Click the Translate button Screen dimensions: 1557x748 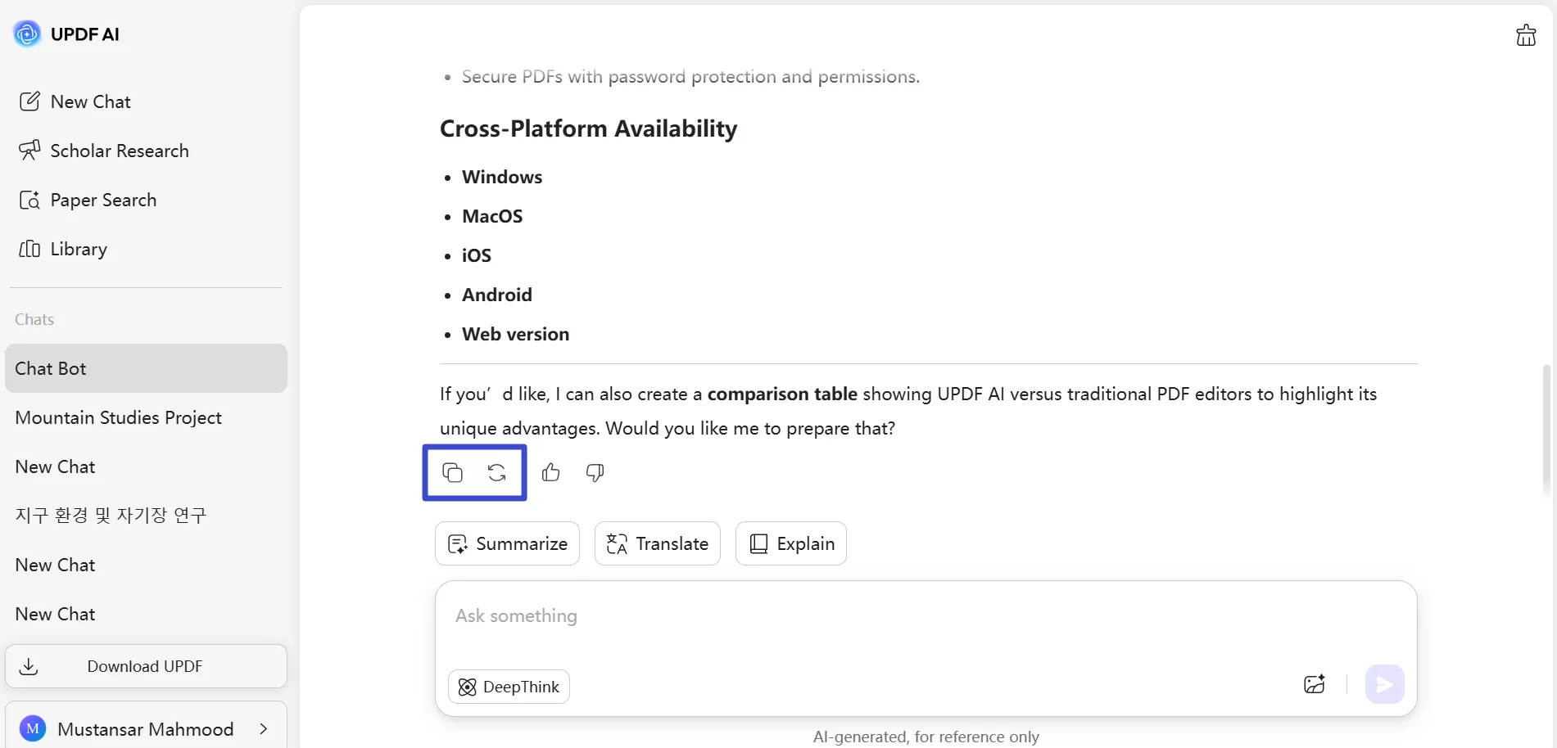(657, 543)
